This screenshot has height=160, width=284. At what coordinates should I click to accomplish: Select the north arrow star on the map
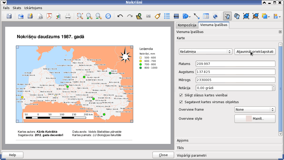tap(125, 55)
